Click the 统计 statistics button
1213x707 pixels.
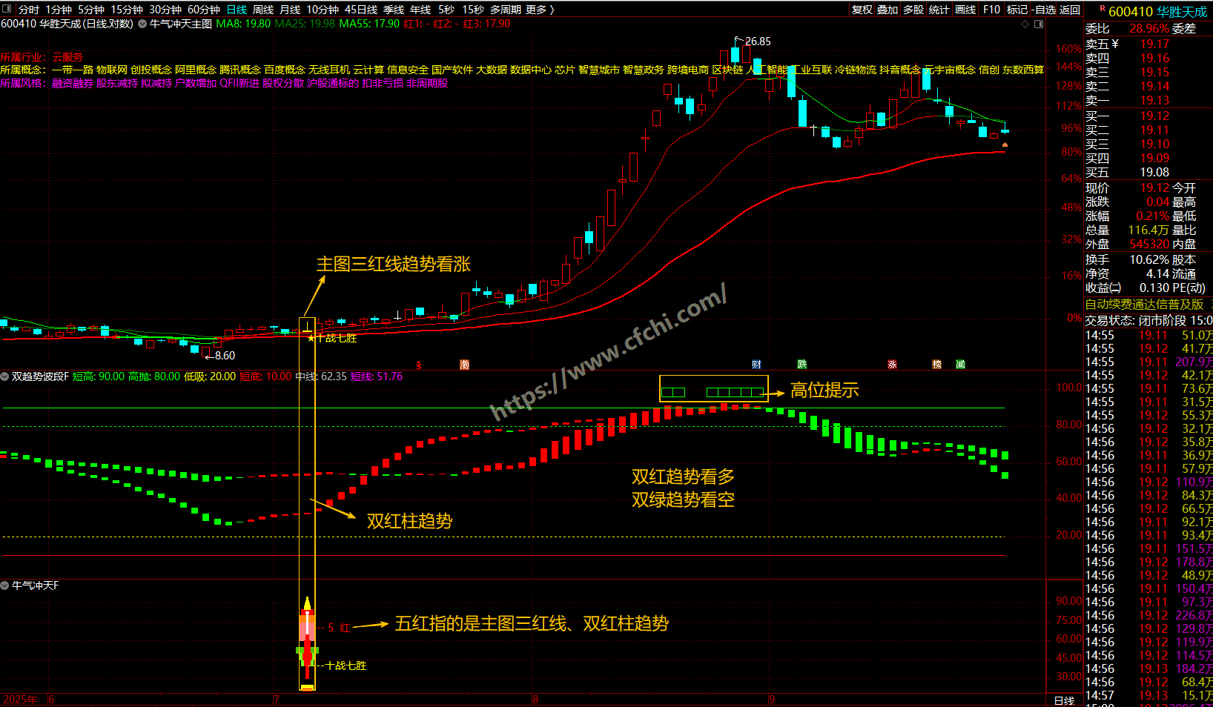(939, 10)
